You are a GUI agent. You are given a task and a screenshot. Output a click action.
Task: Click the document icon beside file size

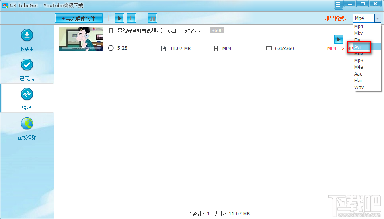click(163, 49)
